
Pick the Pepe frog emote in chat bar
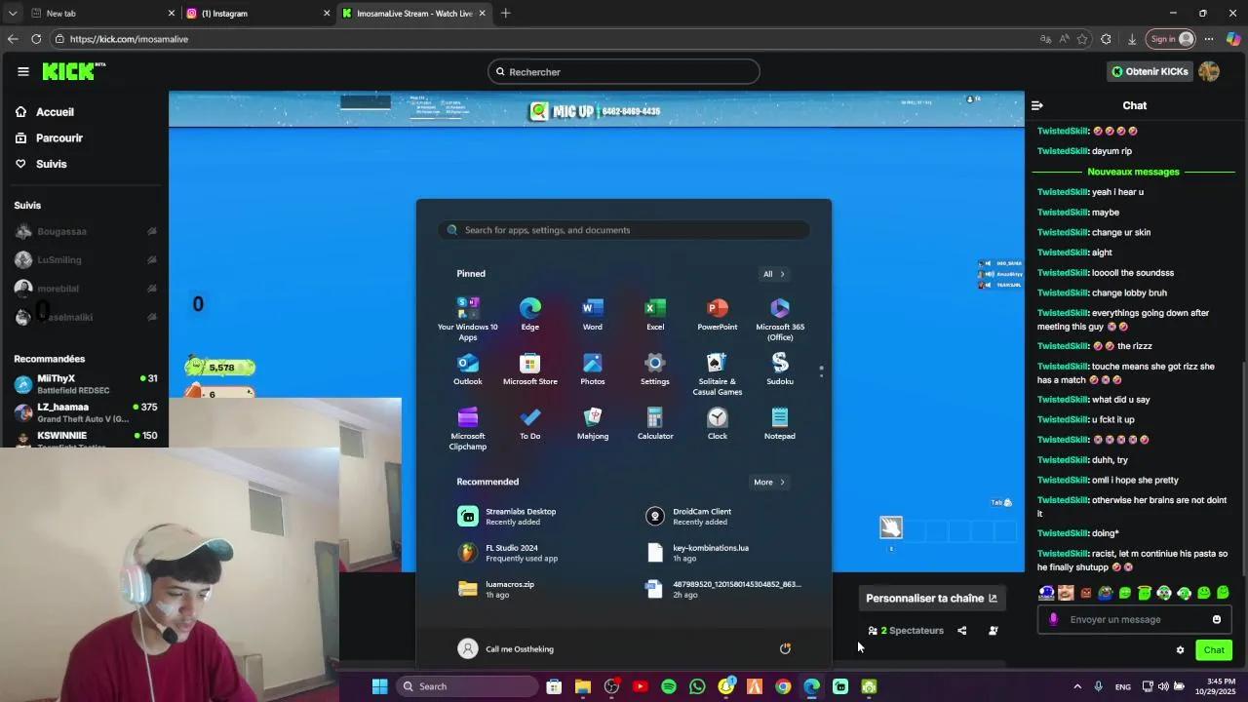1106,593
